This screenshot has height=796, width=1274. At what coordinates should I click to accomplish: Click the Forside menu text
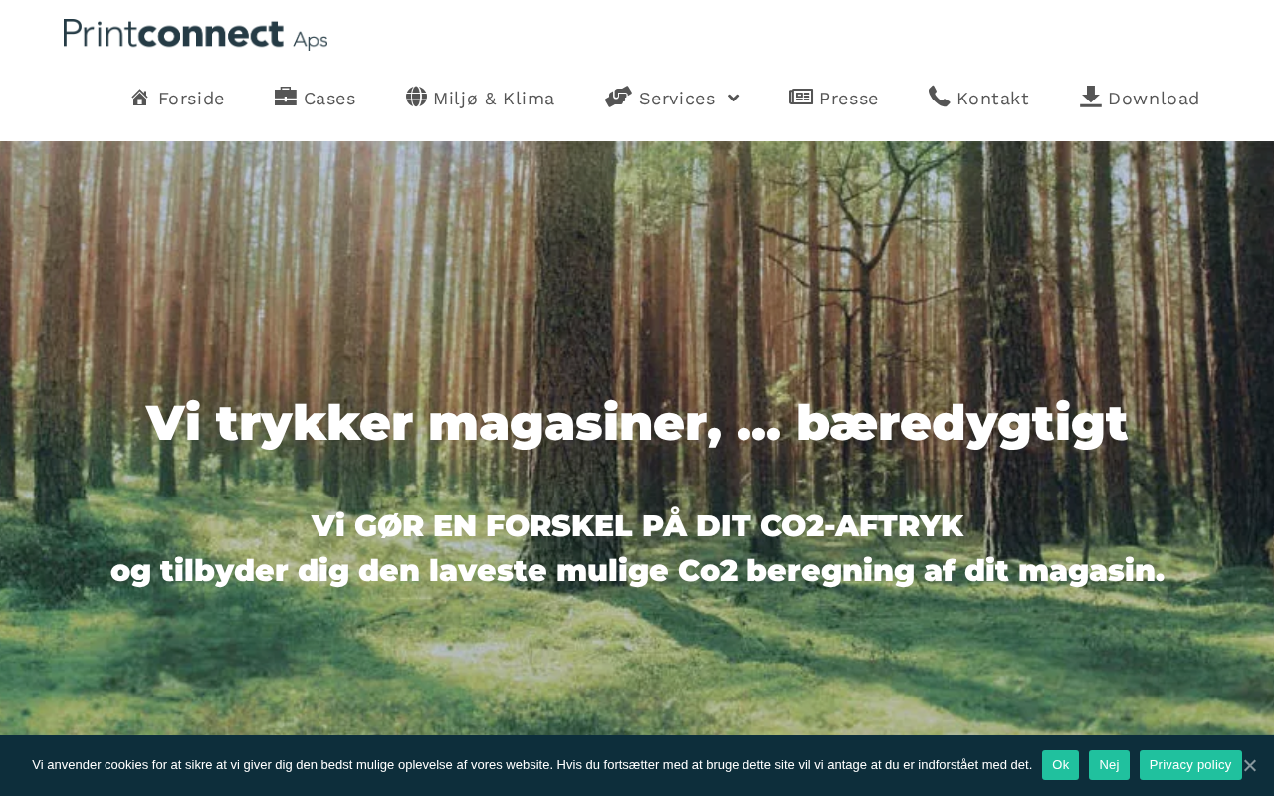[x=191, y=99]
